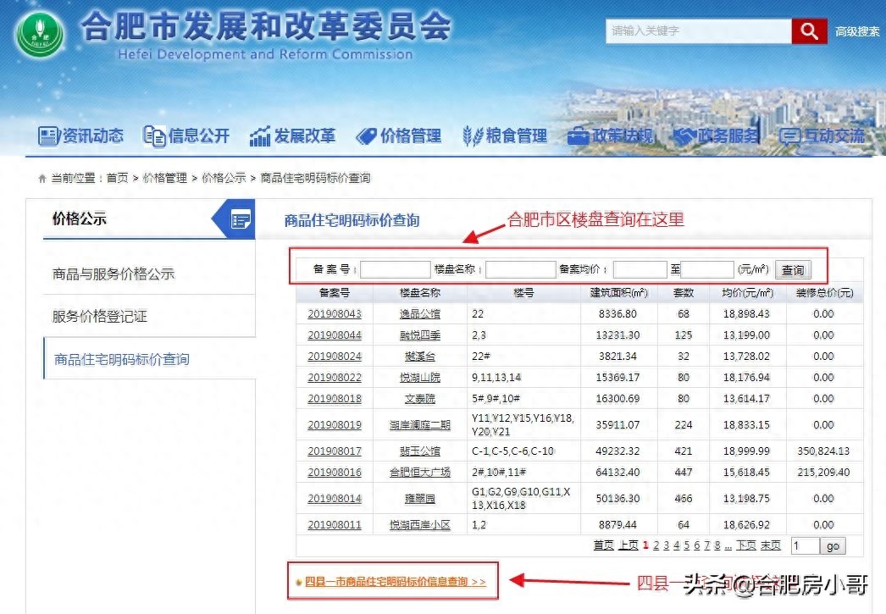886x614 pixels.
Task: Click the 互动交流 chat bubble icon
Action: pos(790,136)
